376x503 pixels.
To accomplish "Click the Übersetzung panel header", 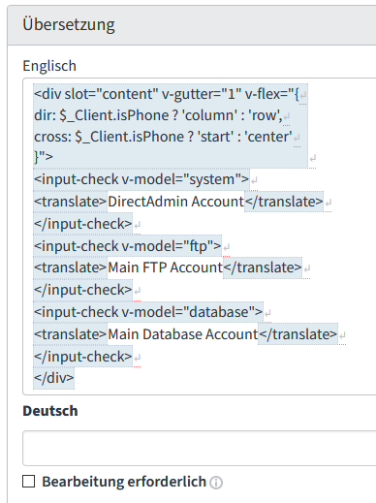I will coord(192,25).
